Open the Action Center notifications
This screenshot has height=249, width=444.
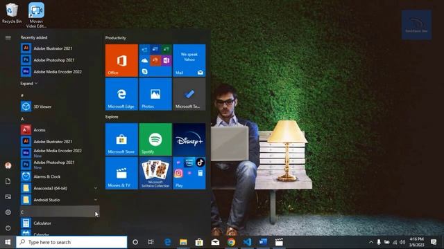pyautogui.click(x=434, y=242)
